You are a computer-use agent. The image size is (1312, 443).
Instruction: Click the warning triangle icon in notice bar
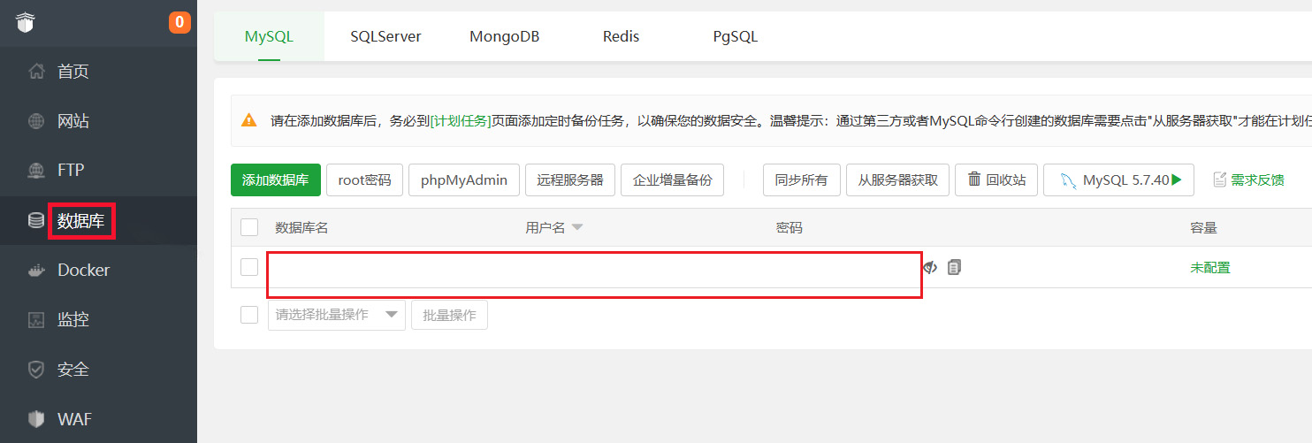click(250, 120)
